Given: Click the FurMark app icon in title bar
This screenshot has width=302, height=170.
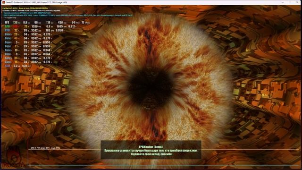Looking at the screenshot, I should pos(3,2).
